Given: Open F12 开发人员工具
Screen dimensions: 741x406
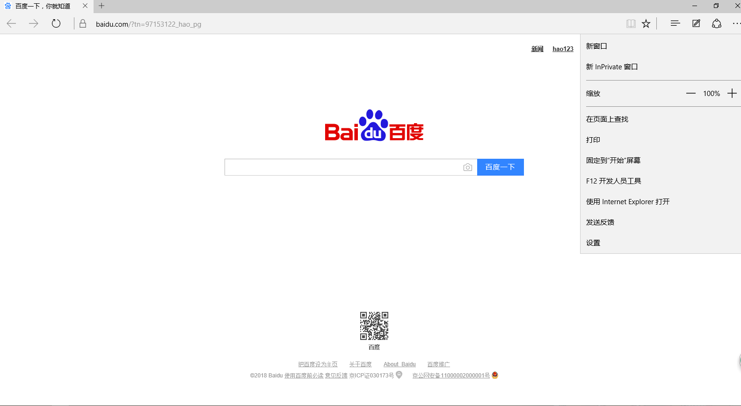Looking at the screenshot, I should coord(661,181).
